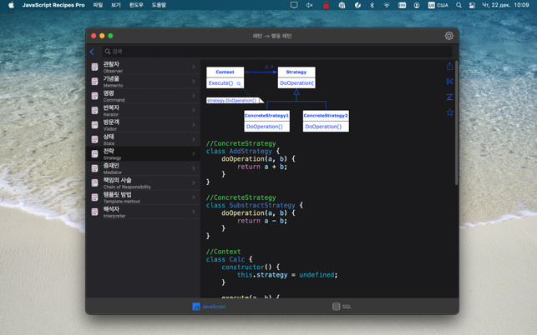Click the Interpreter pattern list icon
Screen dimensions: 537x335
tap(95, 212)
